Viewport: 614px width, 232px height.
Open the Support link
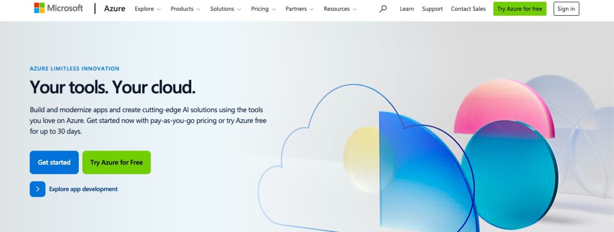(x=432, y=9)
